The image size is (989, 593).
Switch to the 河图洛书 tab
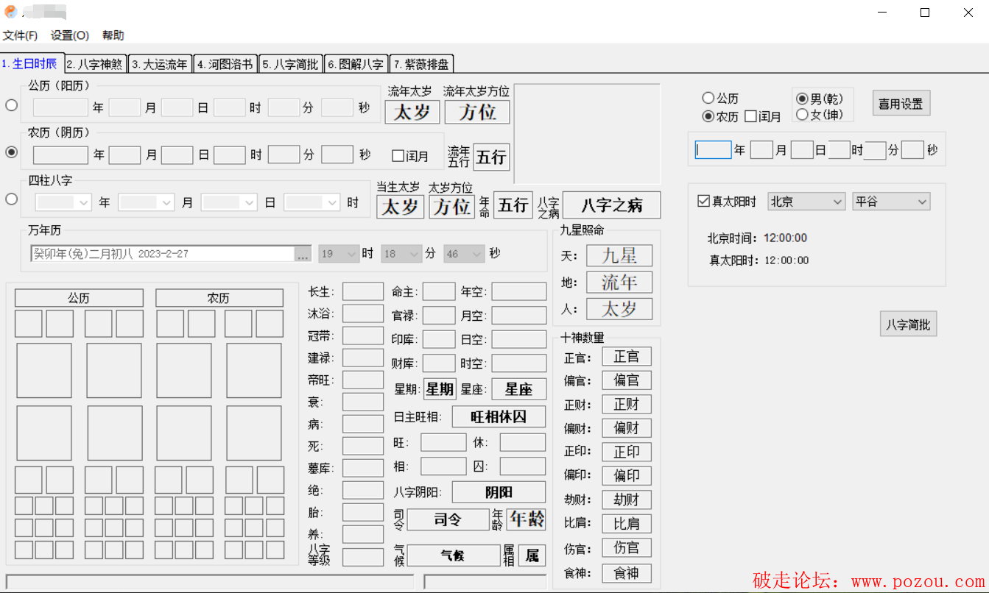pyautogui.click(x=225, y=64)
